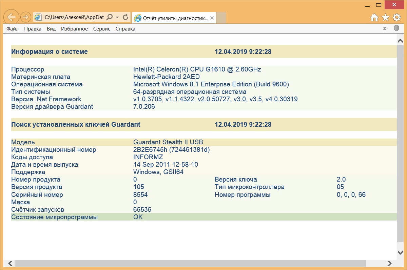407x270 pixels.
Task: Click the Материнская плата label
Action: [41, 77]
